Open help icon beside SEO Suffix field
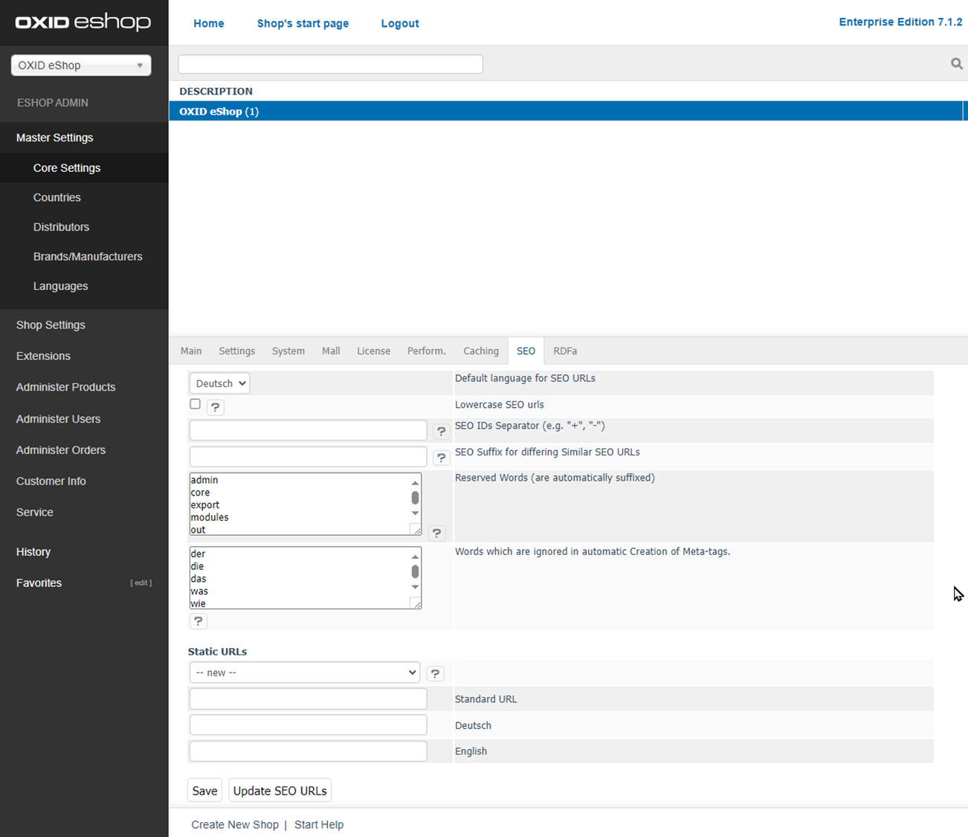Screen dimensions: 968x837 tap(441, 458)
